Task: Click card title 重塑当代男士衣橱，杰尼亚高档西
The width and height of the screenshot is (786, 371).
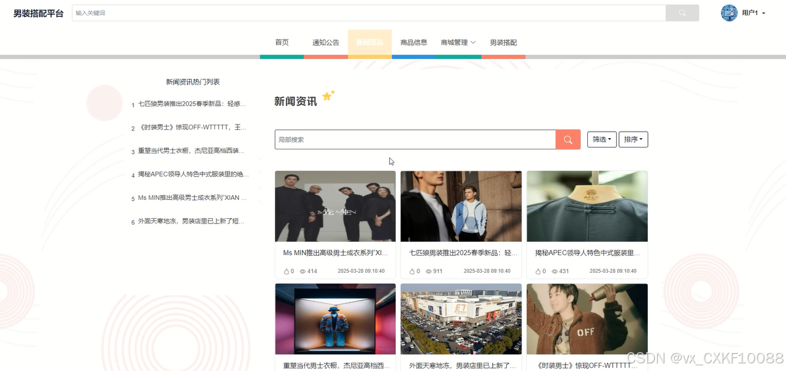Action: (x=336, y=366)
